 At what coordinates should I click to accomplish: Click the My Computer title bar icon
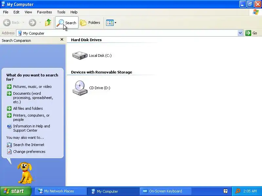pyautogui.click(x=3, y=4)
